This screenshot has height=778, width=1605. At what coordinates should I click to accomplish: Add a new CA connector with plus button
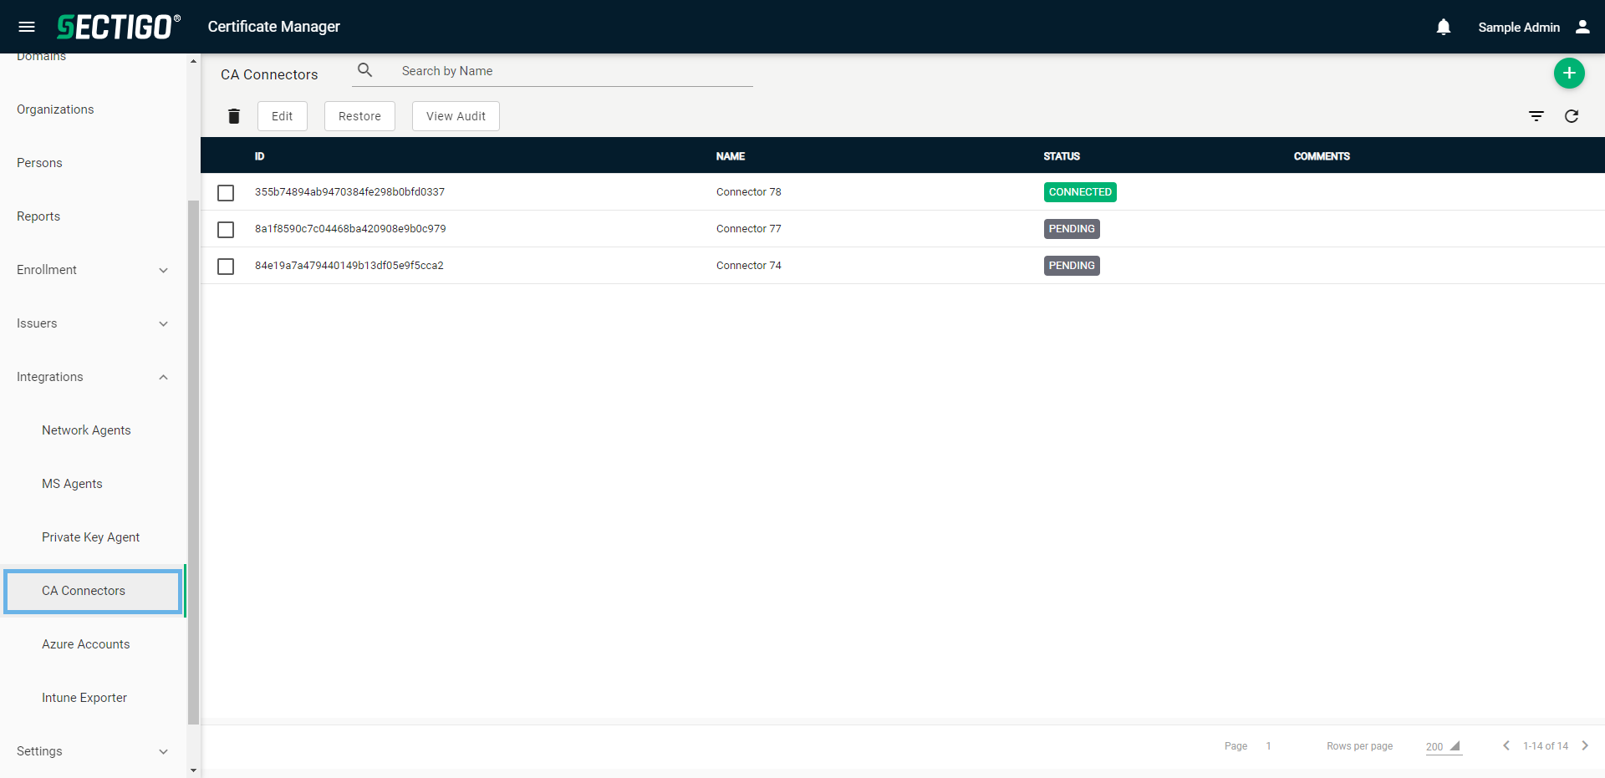[x=1569, y=74]
